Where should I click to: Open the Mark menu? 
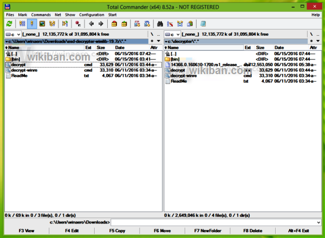(x=23, y=15)
